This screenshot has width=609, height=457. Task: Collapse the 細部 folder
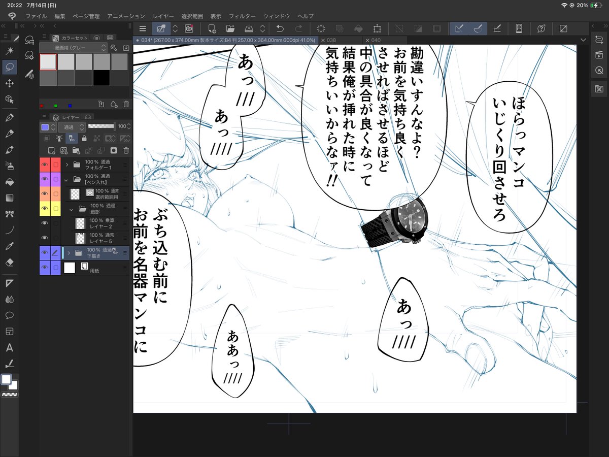pos(71,209)
